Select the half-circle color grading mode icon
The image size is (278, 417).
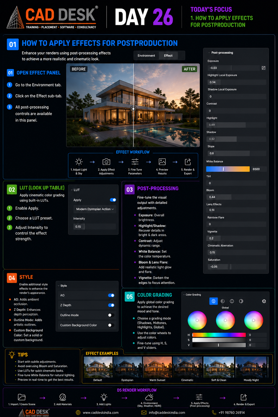click(232, 301)
